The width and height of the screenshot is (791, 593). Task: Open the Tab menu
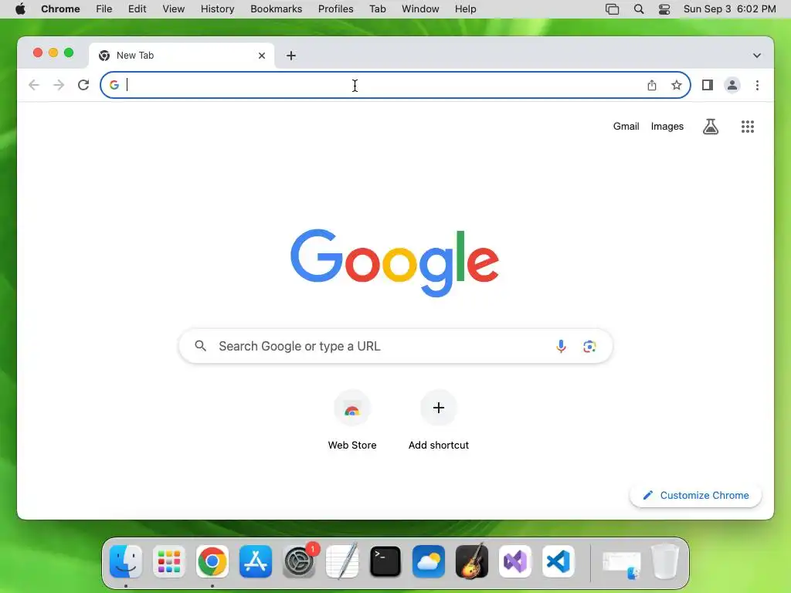point(377,9)
